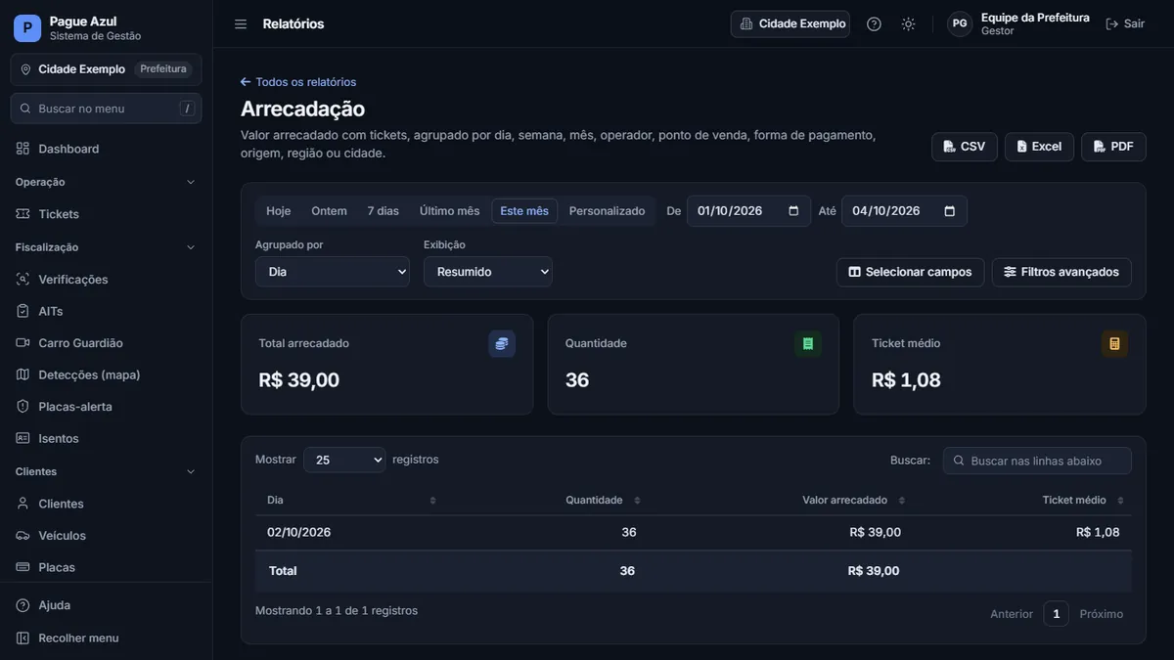Image resolution: width=1174 pixels, height=660 pixels.
Task: Click the Até date field 04/10/2026
Action: point(904,211)
